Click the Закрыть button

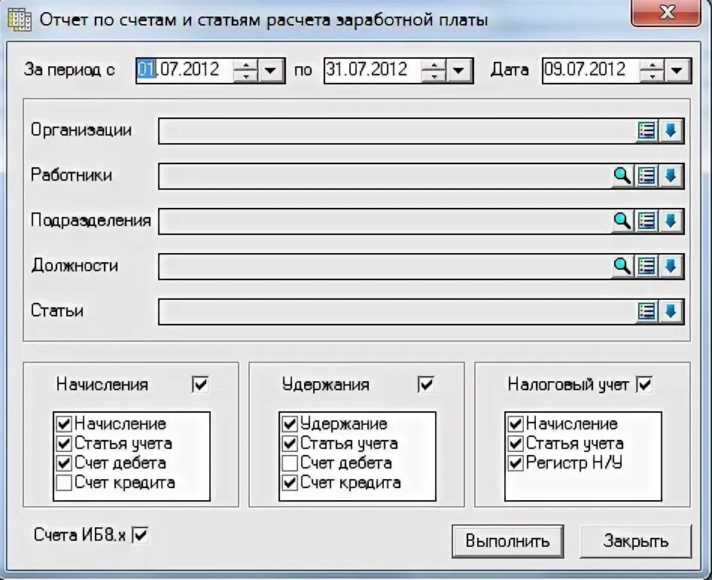click(636, 542)
